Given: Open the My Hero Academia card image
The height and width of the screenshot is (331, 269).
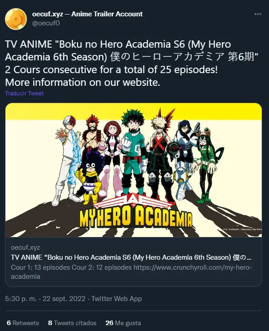Looking at the screenshot, I should click(x=134, y=170).
